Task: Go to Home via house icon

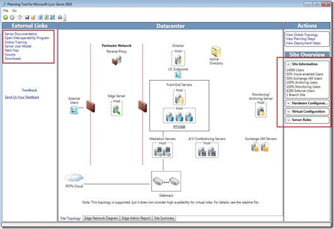Action: pos(20,18)
